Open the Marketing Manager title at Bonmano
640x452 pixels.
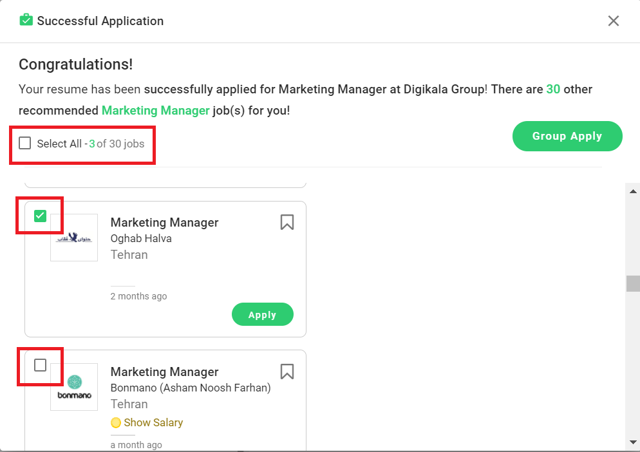164,372
